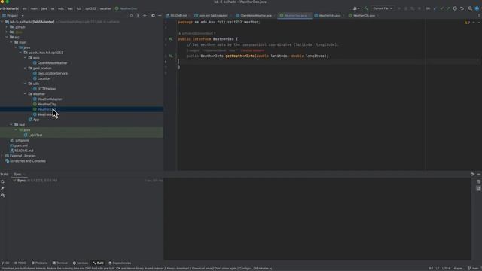Switch to README.md editor tab
This screenshot has height=271, width=482.
[177, 15]
